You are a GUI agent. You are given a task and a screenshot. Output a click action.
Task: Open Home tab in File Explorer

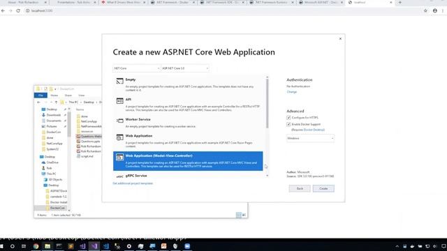pyautogui.click(x=54, y=96)
